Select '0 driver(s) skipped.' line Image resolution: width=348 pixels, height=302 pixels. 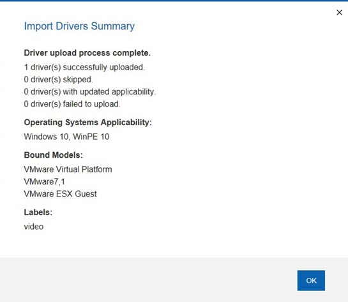(x=58, y=79)
